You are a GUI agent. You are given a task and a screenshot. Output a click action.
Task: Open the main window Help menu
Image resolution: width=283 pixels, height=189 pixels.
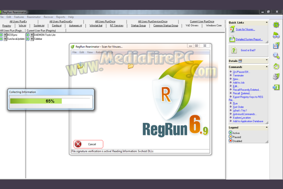(x=71, y=17)
